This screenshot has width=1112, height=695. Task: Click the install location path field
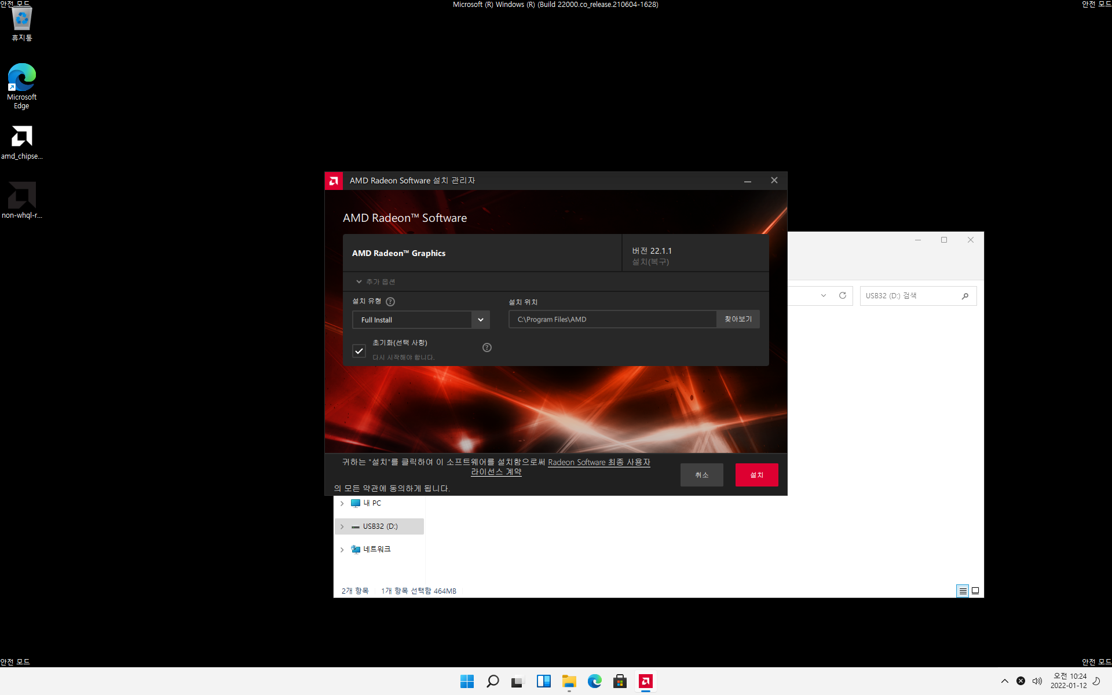[x=612, y=319]
